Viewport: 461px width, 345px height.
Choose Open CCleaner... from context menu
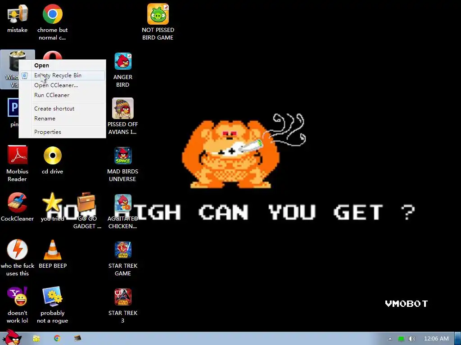tap(62, 85)
